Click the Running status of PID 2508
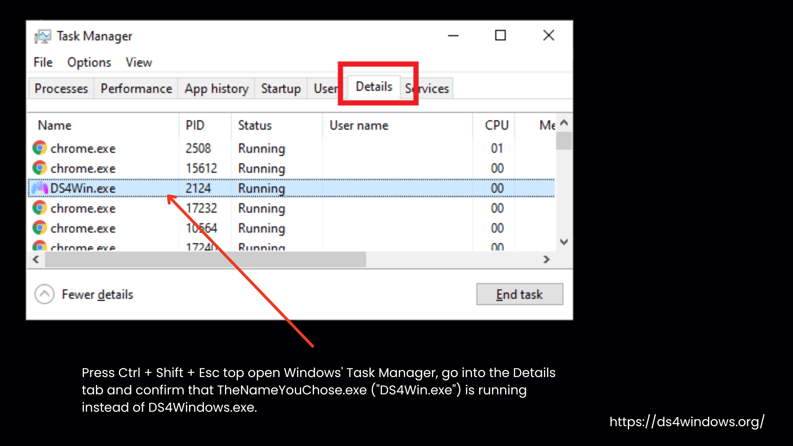 (261, 149)
